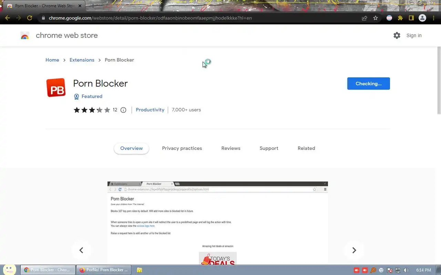
Task: Open the Productivity category link
Action: pyautogui.click(x=150, y=110)
